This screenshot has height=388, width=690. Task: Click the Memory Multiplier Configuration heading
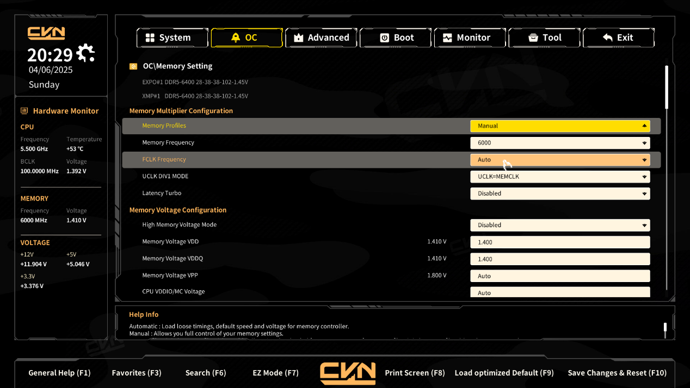click(181, 111)
